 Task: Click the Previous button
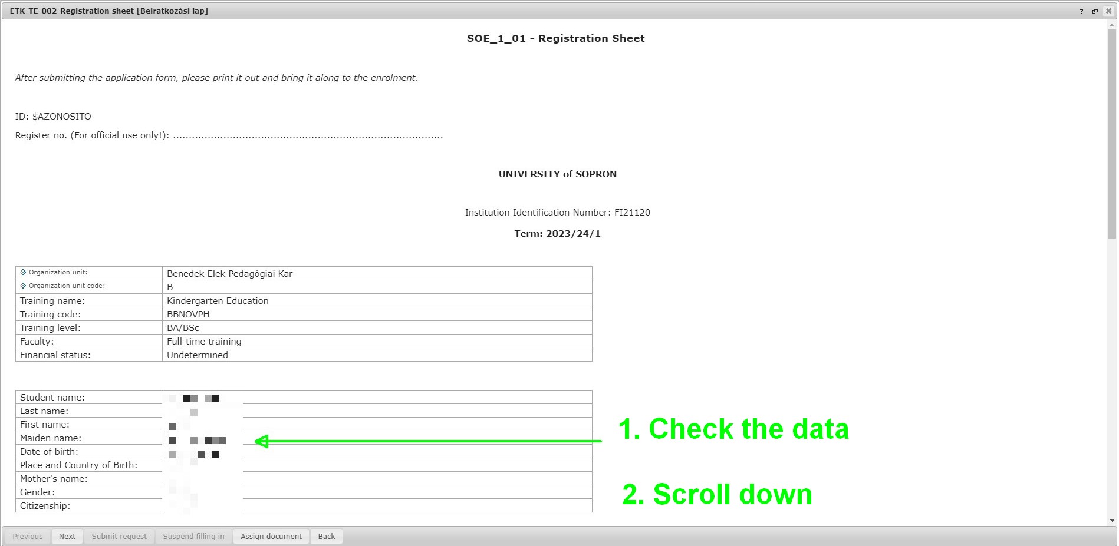coord(28,536)
